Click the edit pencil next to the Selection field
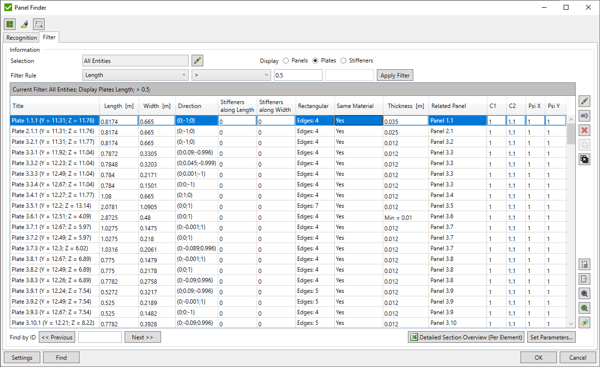600x367 pixels. (x=197, y=61)
